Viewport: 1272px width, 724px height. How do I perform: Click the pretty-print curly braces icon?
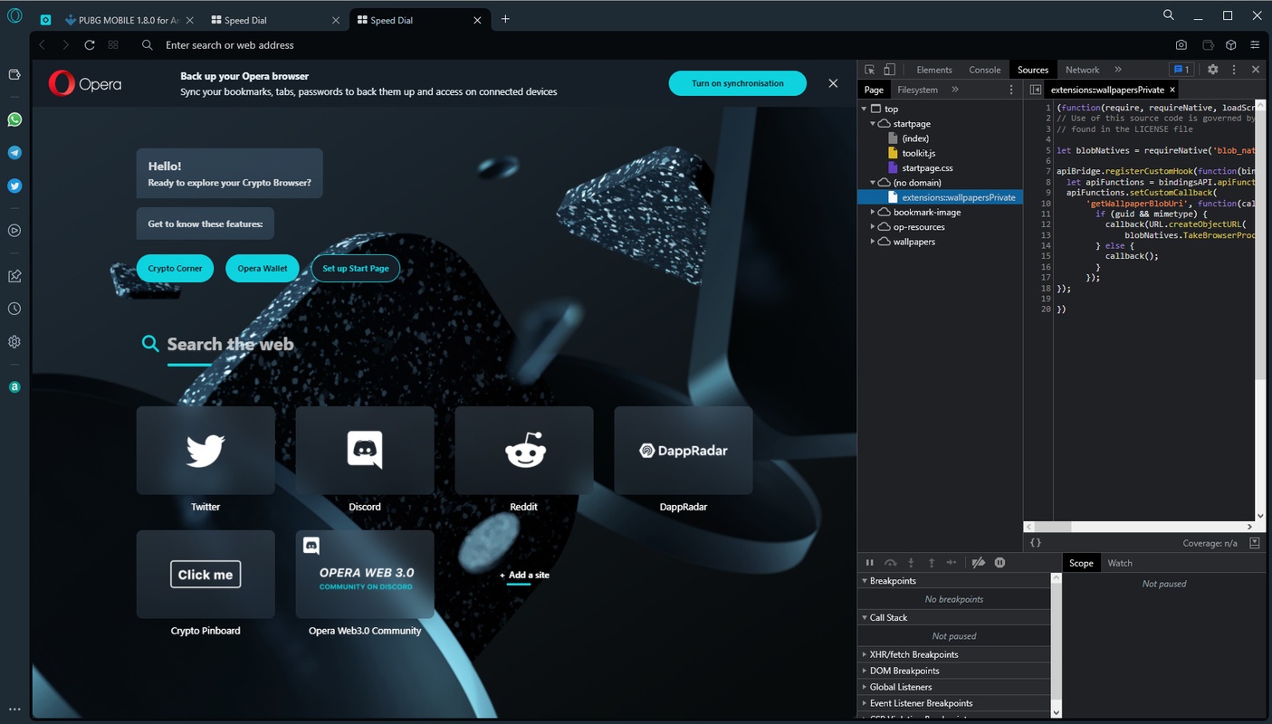click(x=1036, y=543)
